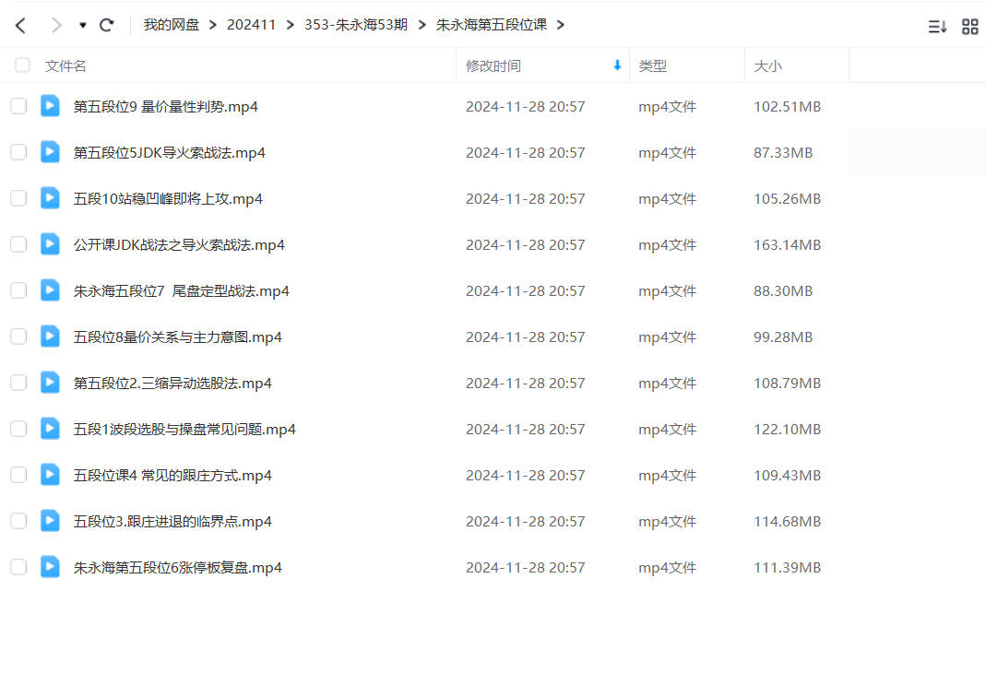Select file name 五段10站稳凹峰即将上攻.mp4
The height and width of the screenshot is (697, 986).
168,199
